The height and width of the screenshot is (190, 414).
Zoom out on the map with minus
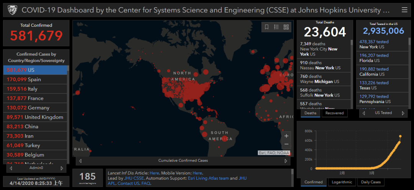click(x=286, y=144)
